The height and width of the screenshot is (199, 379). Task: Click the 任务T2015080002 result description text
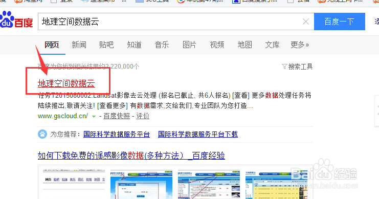174,100
